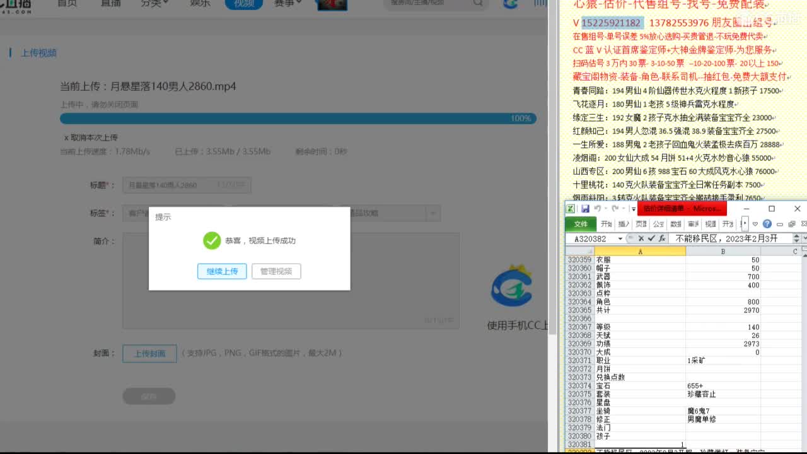Restore the Excel workbook window
Image resolution: width=807 pixels, height=454 pixels.
pos(791,224)
